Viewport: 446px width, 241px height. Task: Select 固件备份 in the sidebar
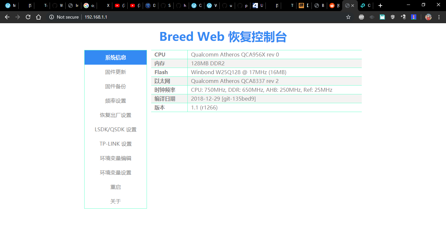[x=116, y=87]
